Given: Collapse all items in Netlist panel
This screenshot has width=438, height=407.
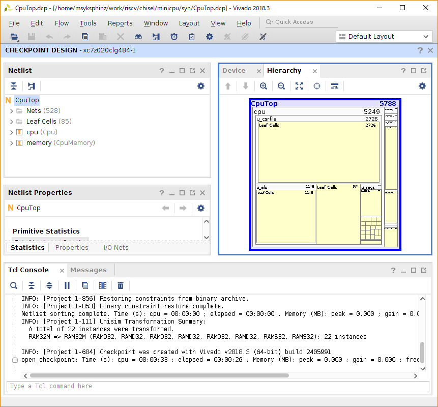Looking at the screenshot, I should [x=14, y=86].
